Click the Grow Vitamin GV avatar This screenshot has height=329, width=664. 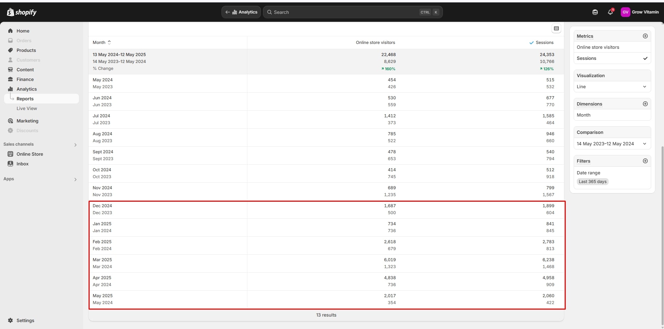coord(625,12)
